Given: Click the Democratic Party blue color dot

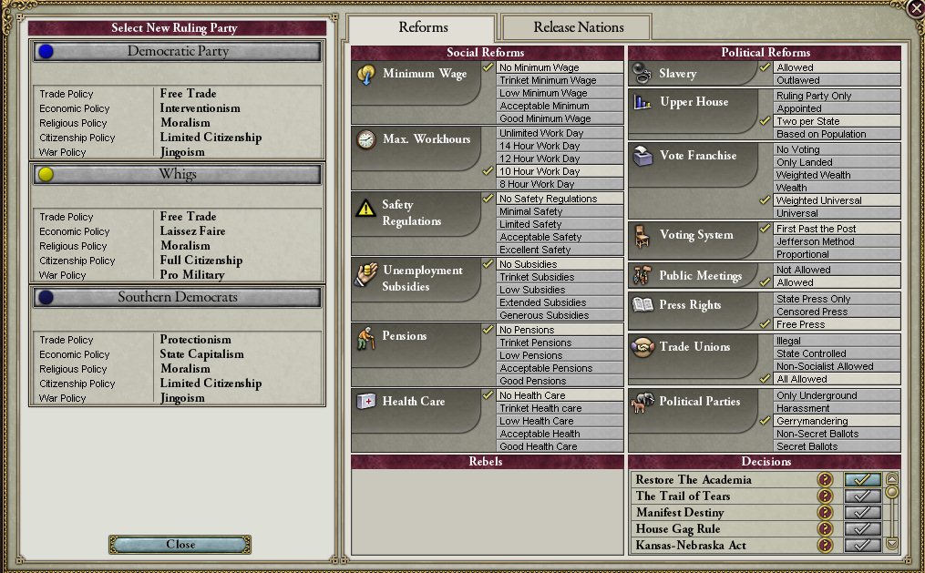Looking at the screenshot, I should [46, 51].
